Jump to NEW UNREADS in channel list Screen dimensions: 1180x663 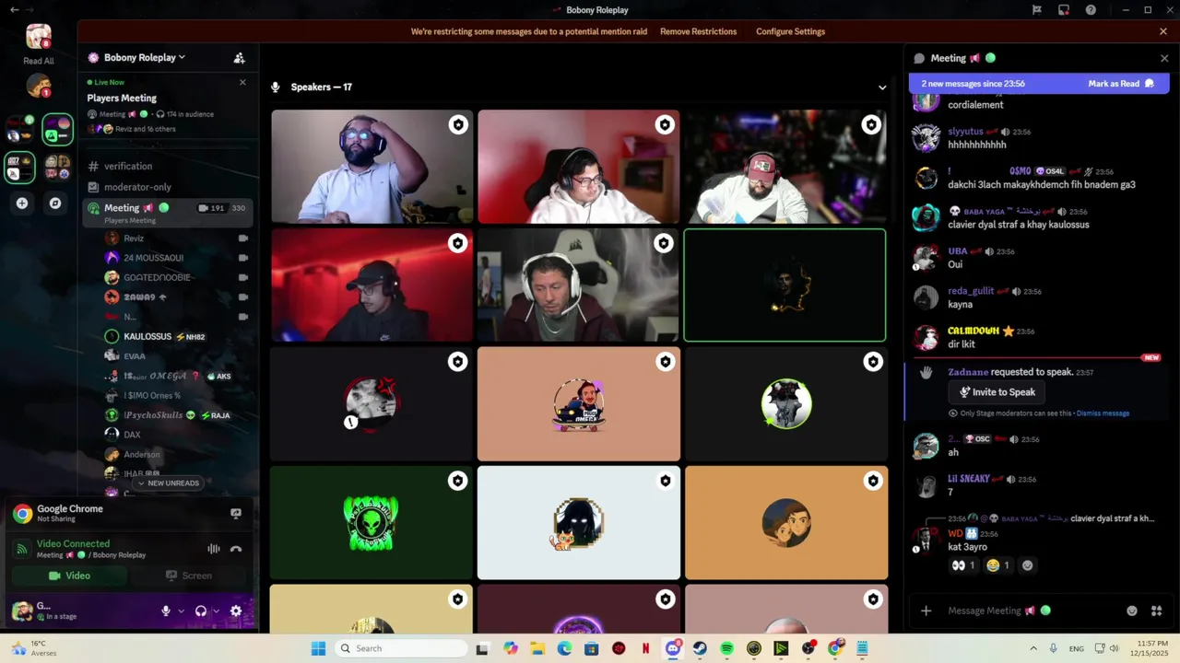168,483
